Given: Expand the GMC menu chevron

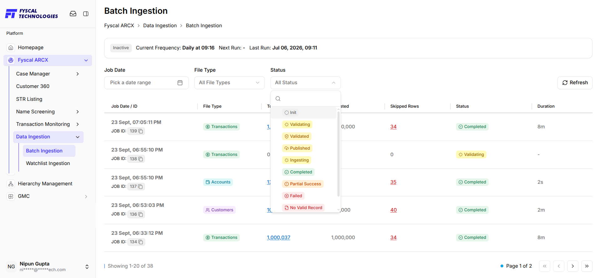Looking at the screenshot, I should tap(86, 197).
